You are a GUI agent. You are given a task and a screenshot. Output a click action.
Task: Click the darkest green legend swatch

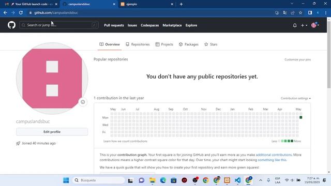tap(292, 141)
